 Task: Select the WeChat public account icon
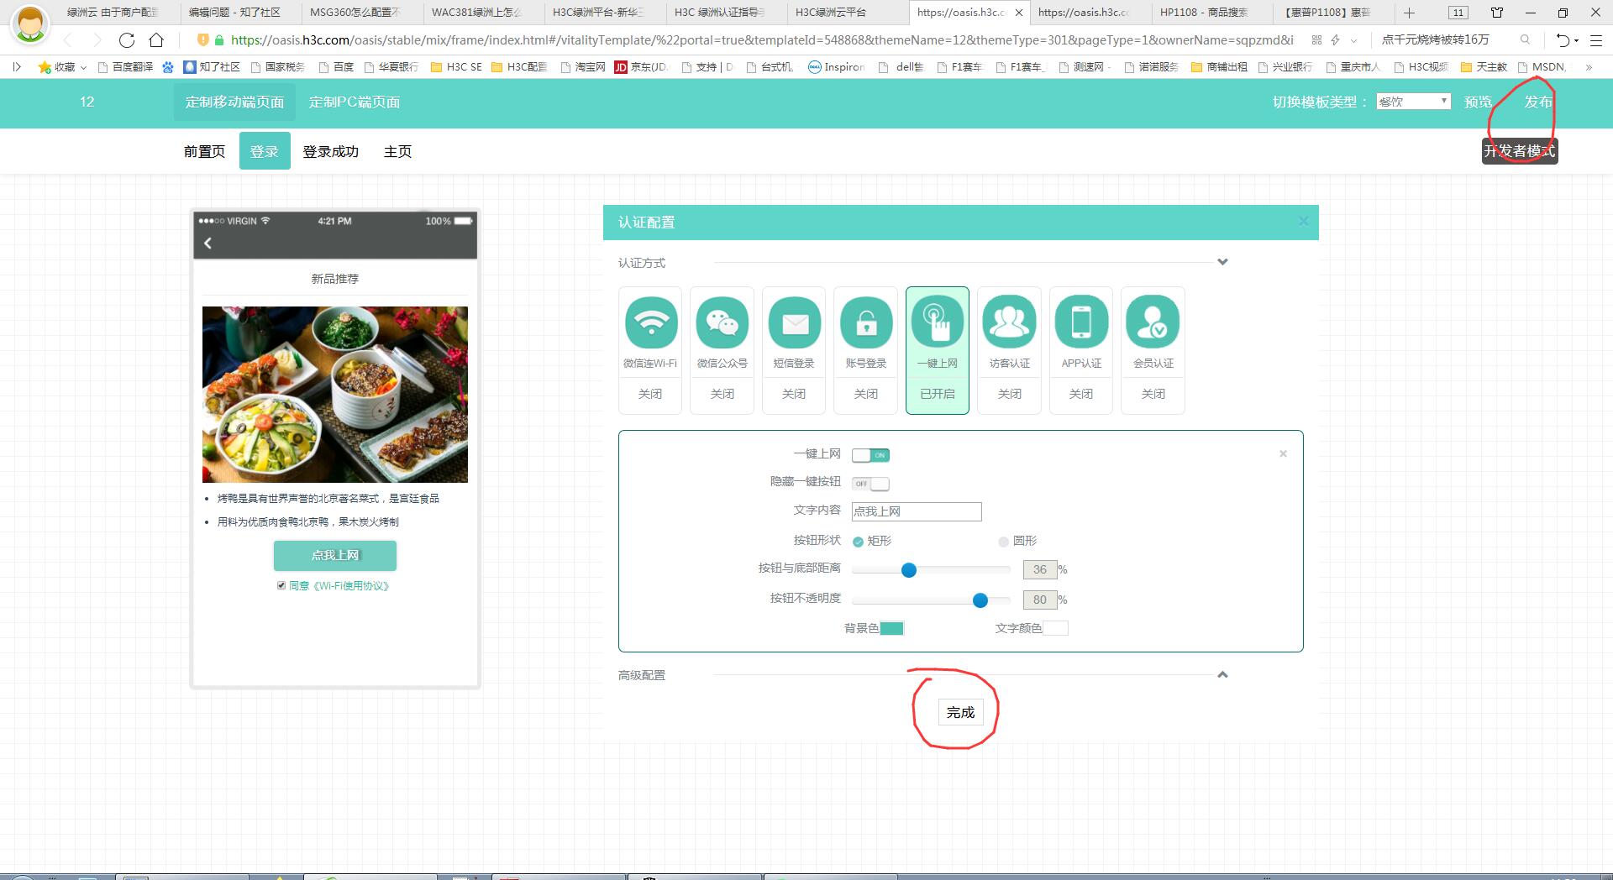tap(722, 322)
